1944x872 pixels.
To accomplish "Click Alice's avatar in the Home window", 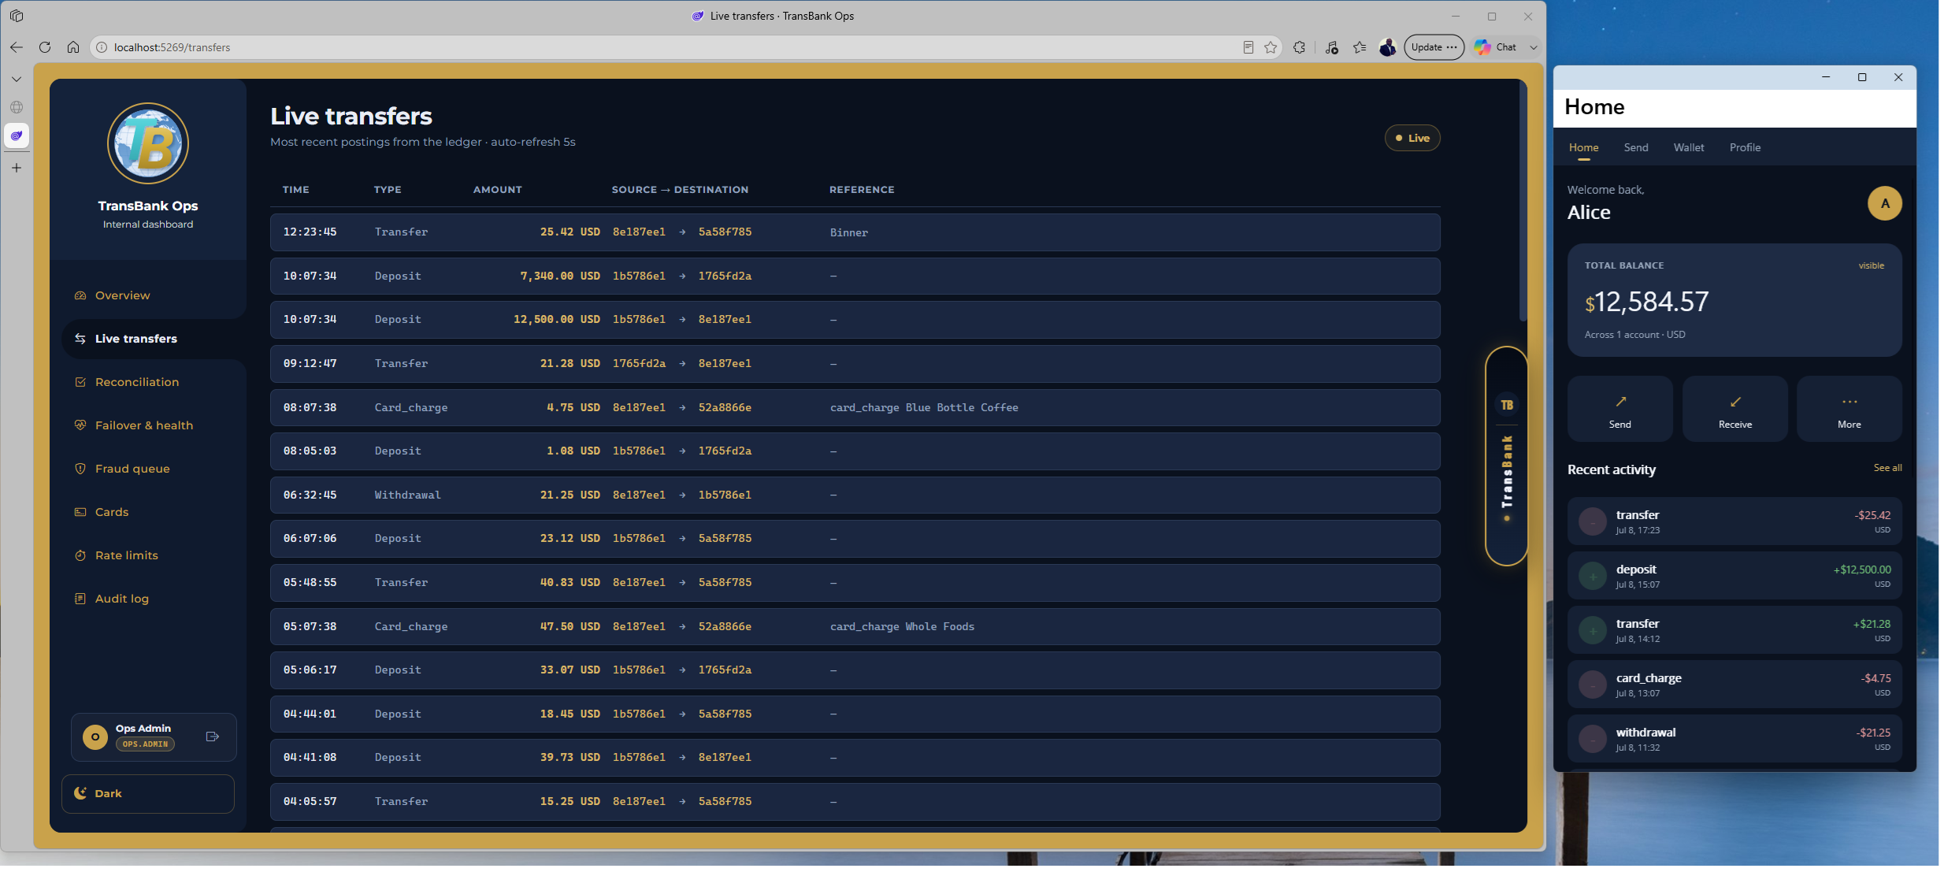I will [1884, 203].
